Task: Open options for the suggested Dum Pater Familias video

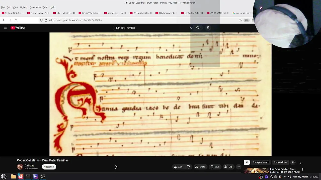Action: point(303,169)
